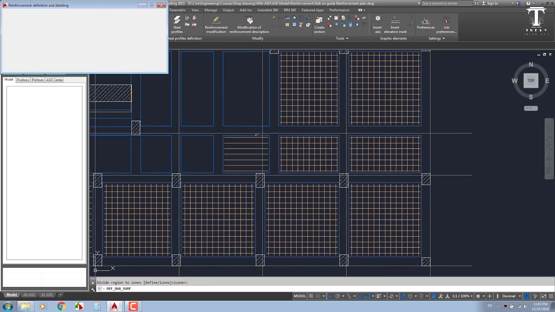This screenshot has width=555, height=312.
Task: Toggle the MODEL space status button
Action: pos(300,296)
